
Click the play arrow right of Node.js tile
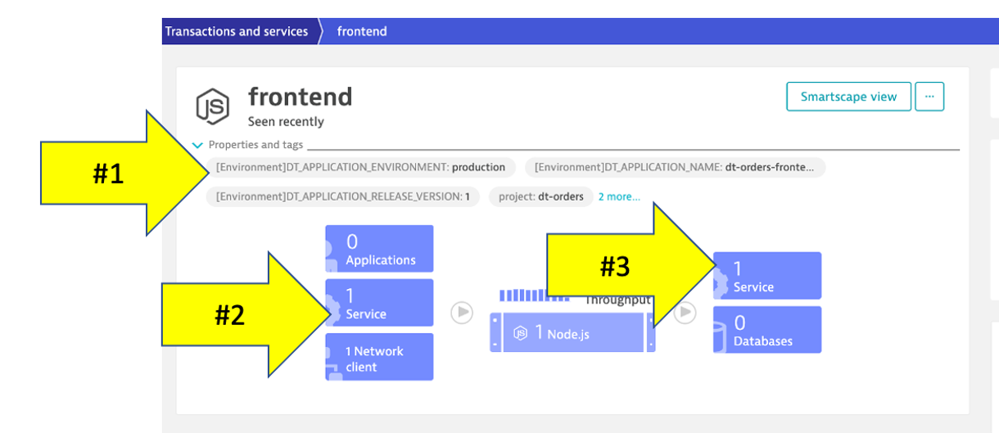(685, 313)
